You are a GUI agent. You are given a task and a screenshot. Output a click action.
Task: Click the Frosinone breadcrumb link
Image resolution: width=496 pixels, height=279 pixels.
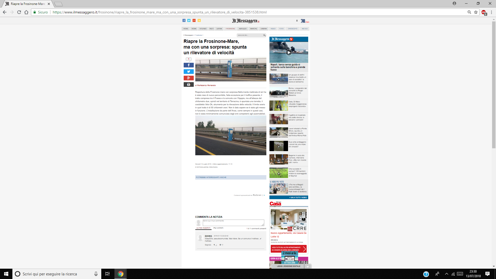pos(199,35)
